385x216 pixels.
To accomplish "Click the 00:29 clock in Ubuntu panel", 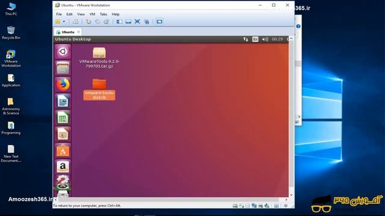I will pos(277,39).
